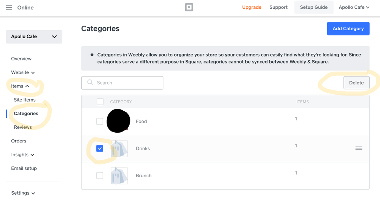Image resolution: width=380 pixels, height=211 pixels.
Task: Open Apollo Cafe account menu in header
Action: point(354,7)
